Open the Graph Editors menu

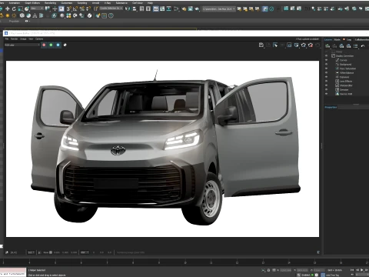coord(32,3)
